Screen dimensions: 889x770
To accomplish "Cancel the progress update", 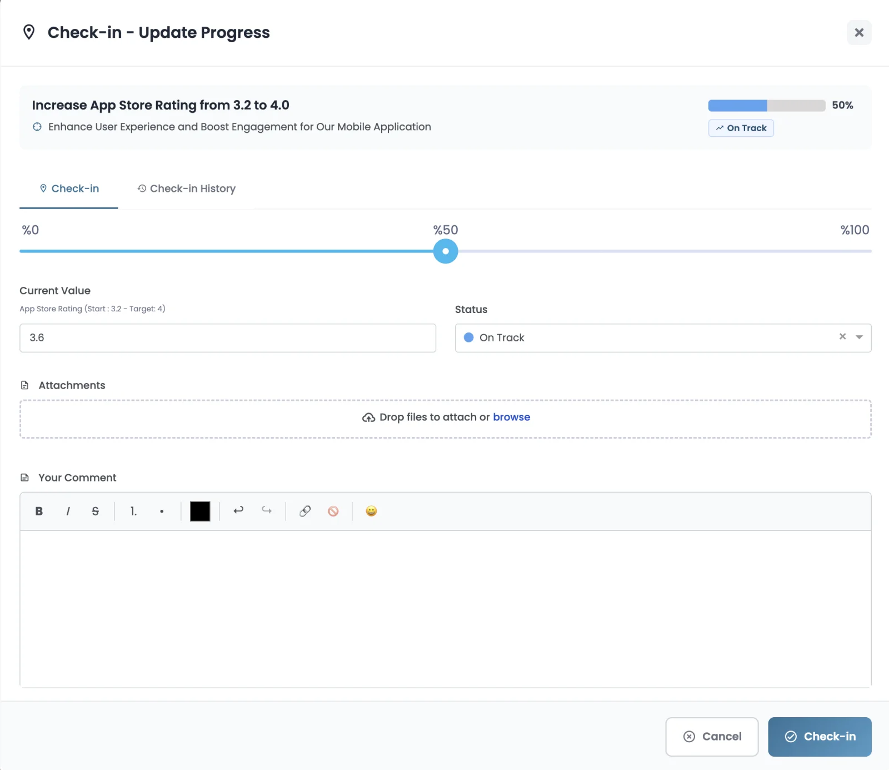I will [x=712, y=736].
